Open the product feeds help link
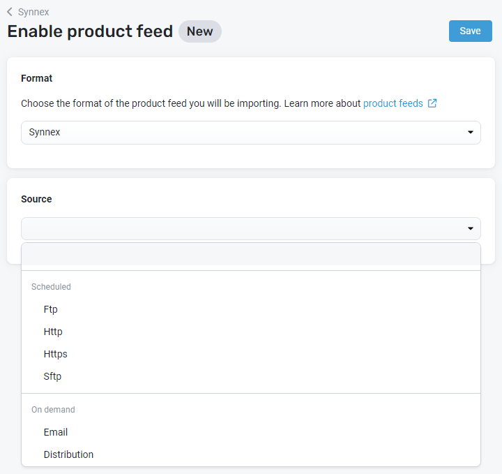This screenshot has height=474, width=502. pos(393,103)
